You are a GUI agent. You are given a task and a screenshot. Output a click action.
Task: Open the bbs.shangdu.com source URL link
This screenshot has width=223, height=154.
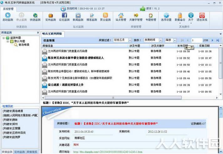point(108,152)
